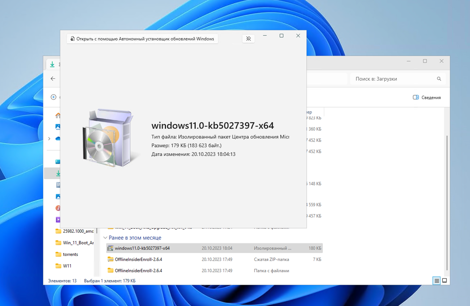The height and width of the screenshot is (306, 470).
Task: Open the torrents folder in sidebar
Action: (x=67, y=254)
